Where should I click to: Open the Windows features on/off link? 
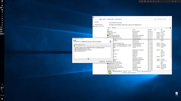[99, 26]
